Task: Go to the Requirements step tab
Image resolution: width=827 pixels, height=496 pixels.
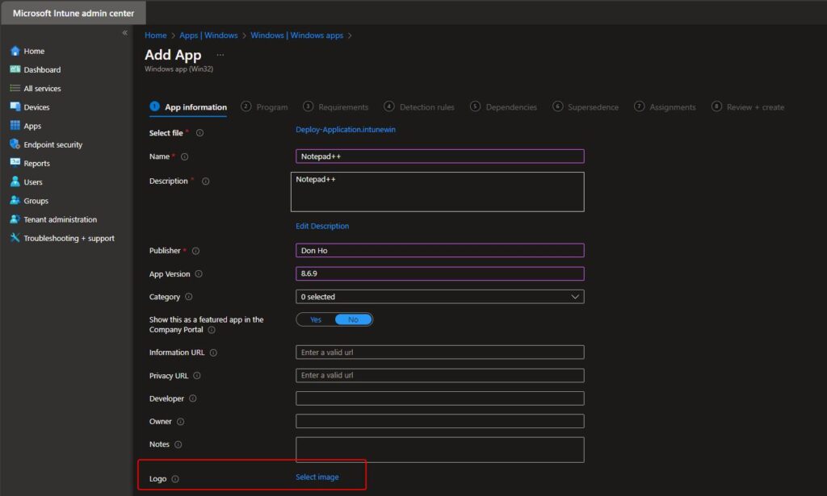Action: pos(335,107)
